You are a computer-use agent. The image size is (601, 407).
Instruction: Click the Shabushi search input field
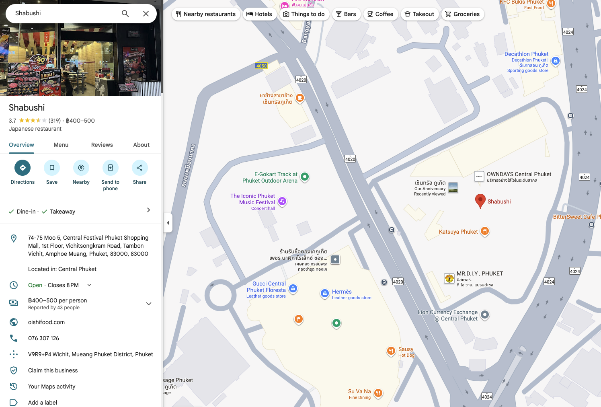click(x=64, y=14)
